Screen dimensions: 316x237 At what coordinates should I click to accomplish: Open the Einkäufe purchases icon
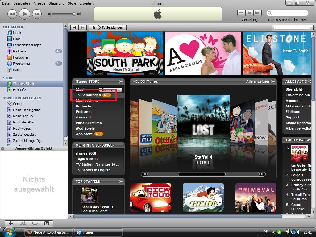coord(10,90)
